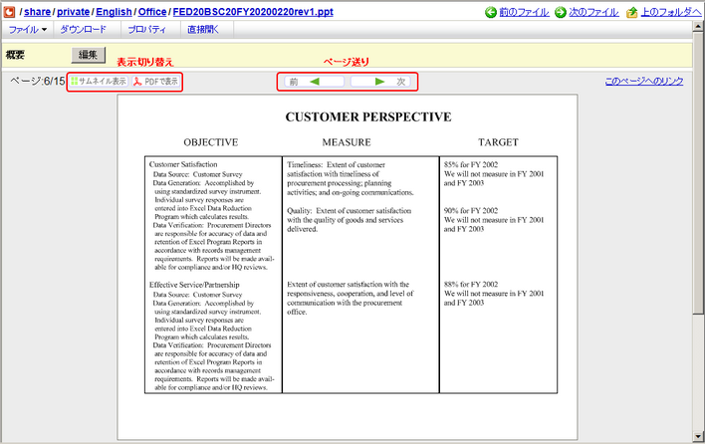Click the Customer Perspective slide preview
705x444 pixels.
coord(367,259)
